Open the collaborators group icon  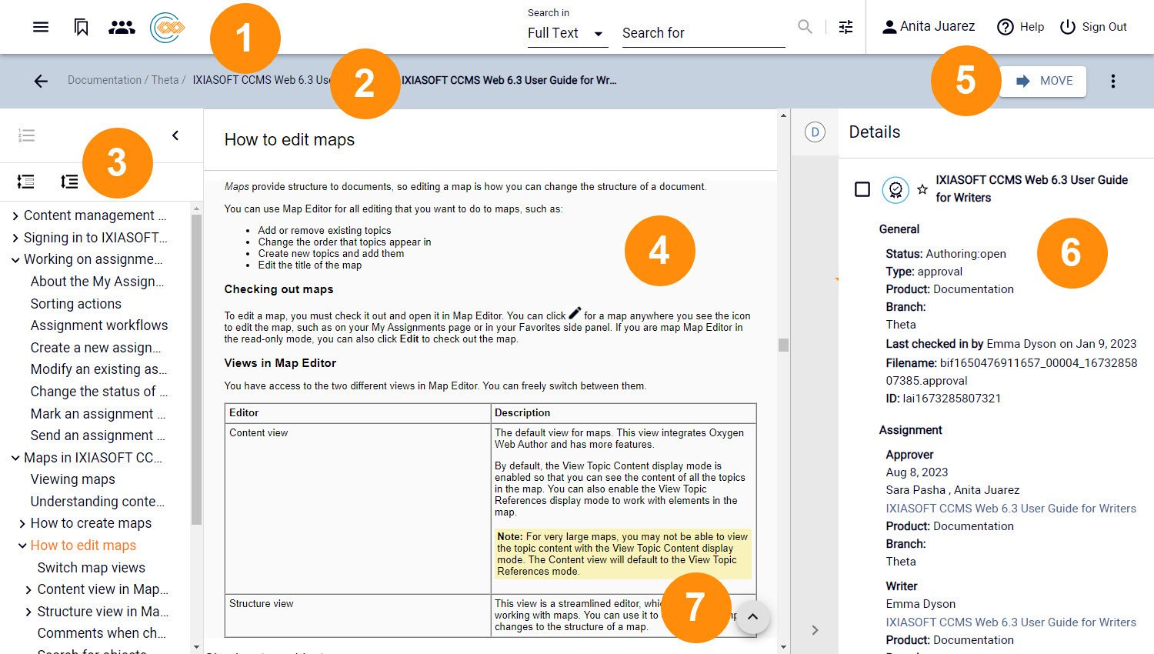click(x=122, y=27)
